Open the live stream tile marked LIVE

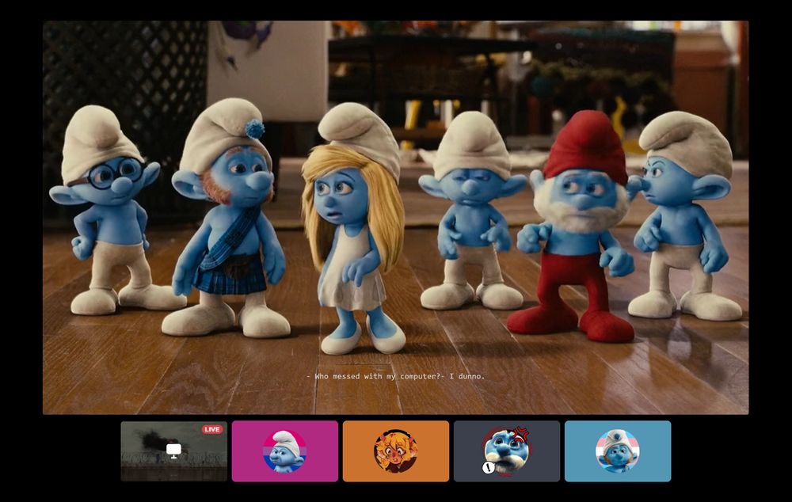point(173,451)
